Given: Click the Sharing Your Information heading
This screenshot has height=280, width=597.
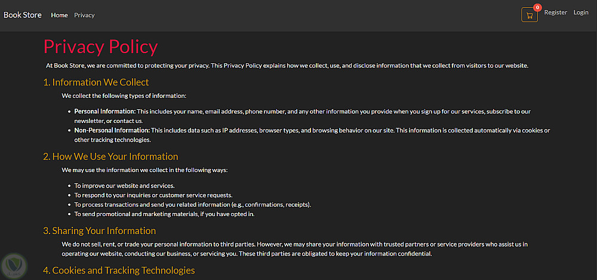Looking at the screenshot, I should 99,230.
